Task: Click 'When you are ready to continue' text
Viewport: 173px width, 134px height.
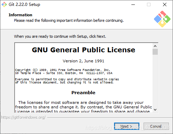Action: 60,36
